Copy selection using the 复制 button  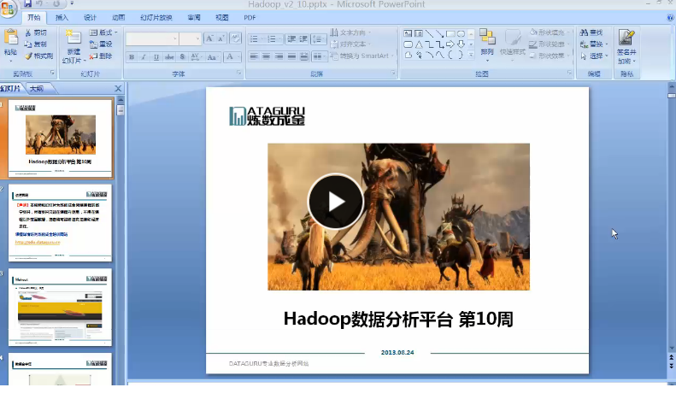point(36,44)
